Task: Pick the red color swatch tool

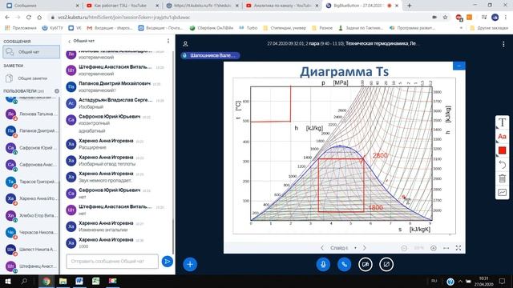Action: click(503, 150)
